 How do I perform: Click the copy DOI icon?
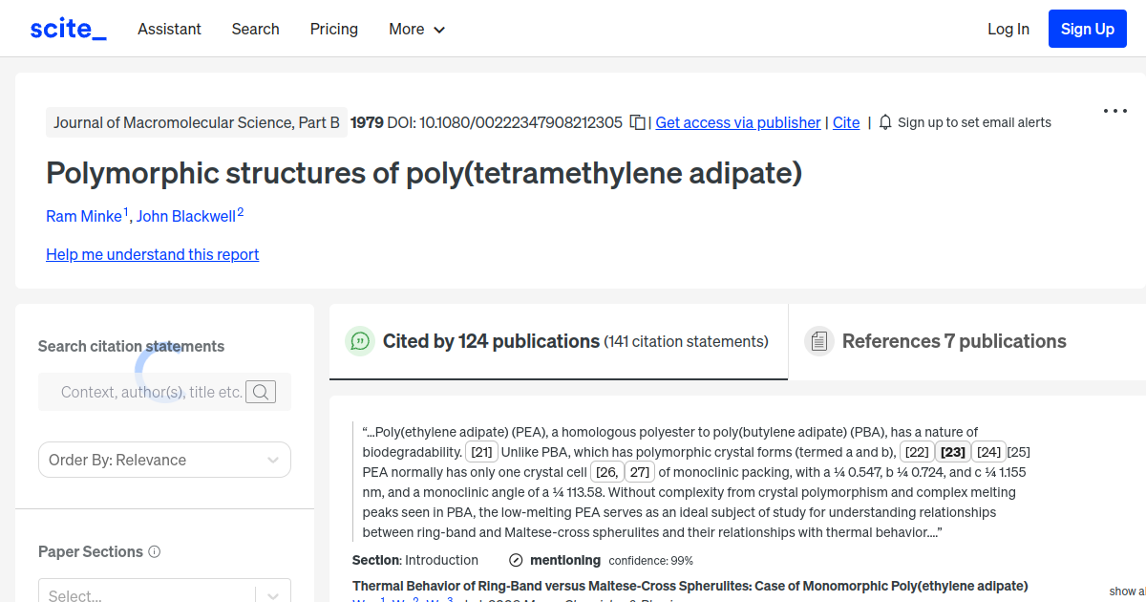tap(635, 122)
